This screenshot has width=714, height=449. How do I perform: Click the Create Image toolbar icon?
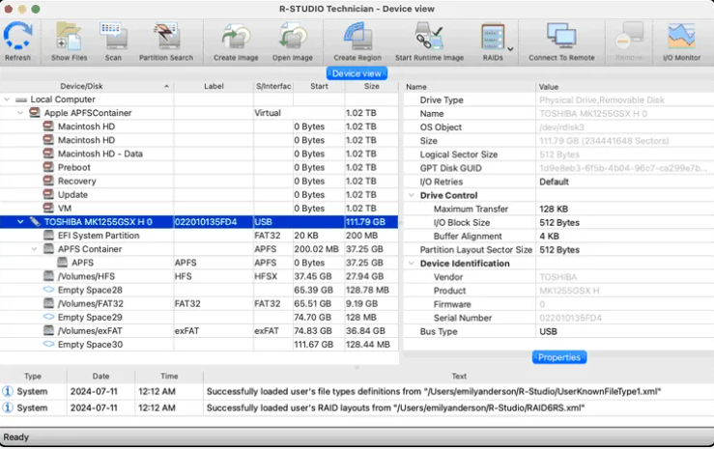click(x=236, y=37)
